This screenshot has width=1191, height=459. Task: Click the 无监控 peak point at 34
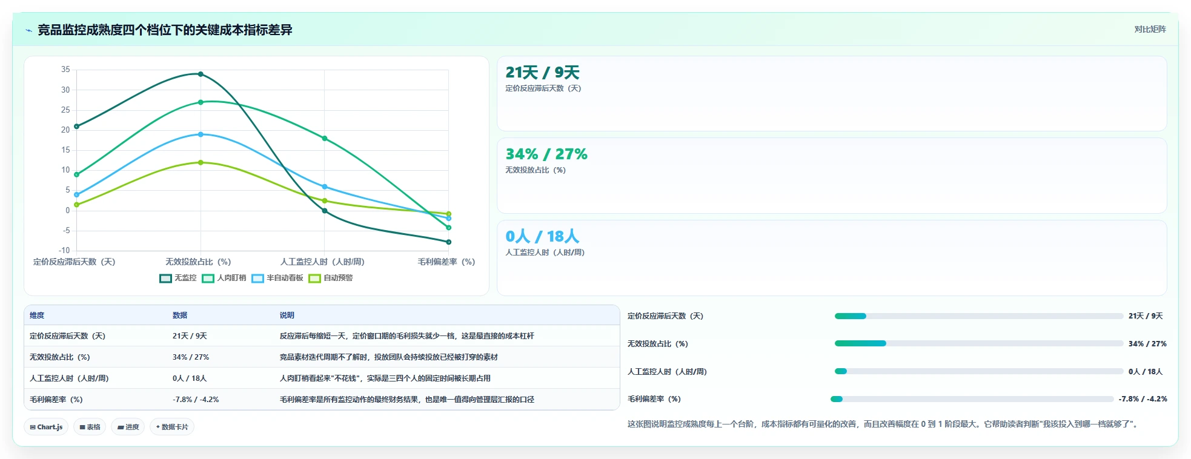coord(201,74)
